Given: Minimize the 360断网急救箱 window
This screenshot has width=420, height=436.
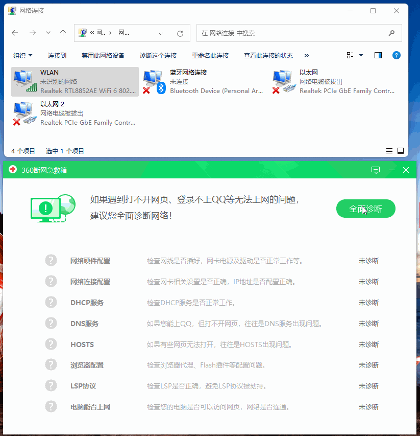Looking at the screenshot, I should coord(392,170).
